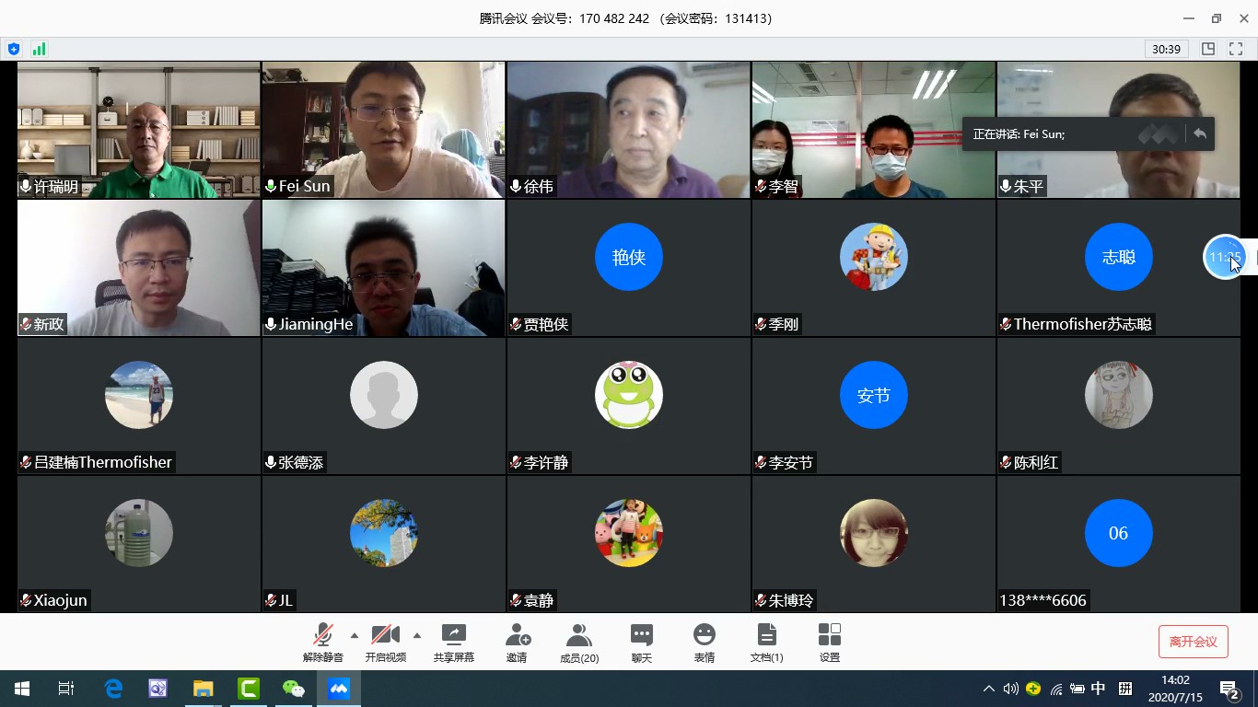Click the arrow on the 正在讲话 banner

click(x=1199, y=133)
